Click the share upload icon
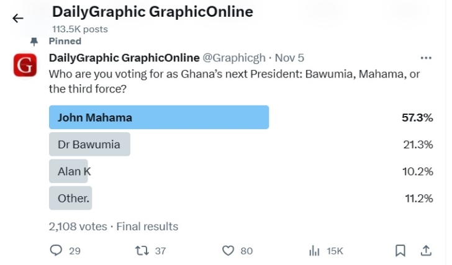Viewport: 452px width, 265px height. (426, 250)
